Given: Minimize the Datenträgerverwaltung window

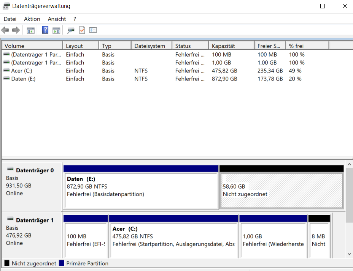Looking at the screenshot, I should click(301, 6).
